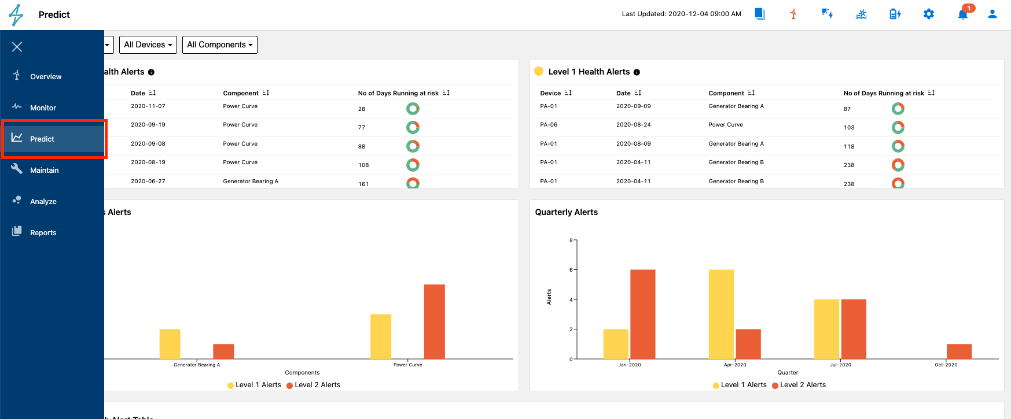The image size is (1011, 419).
Task: Close the navigation sidebar with the X icon
Action: tap(17, 47)
